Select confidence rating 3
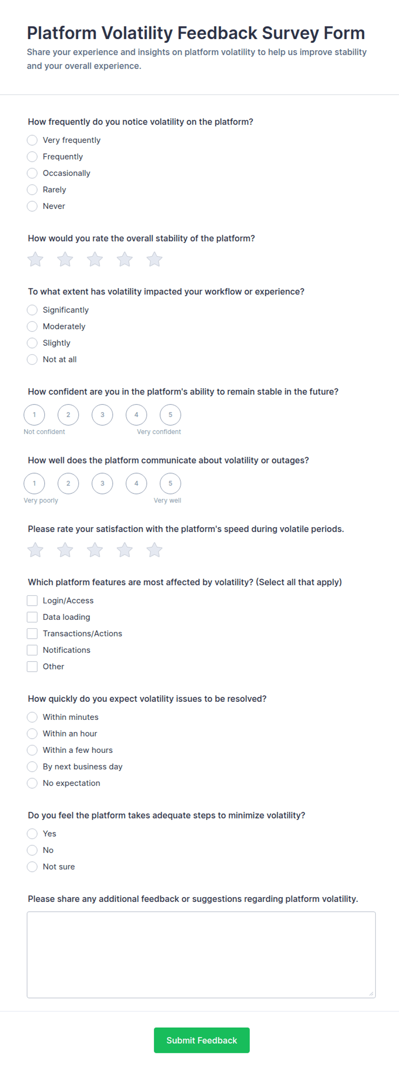The image size is (399, 1074). [102, 415]
